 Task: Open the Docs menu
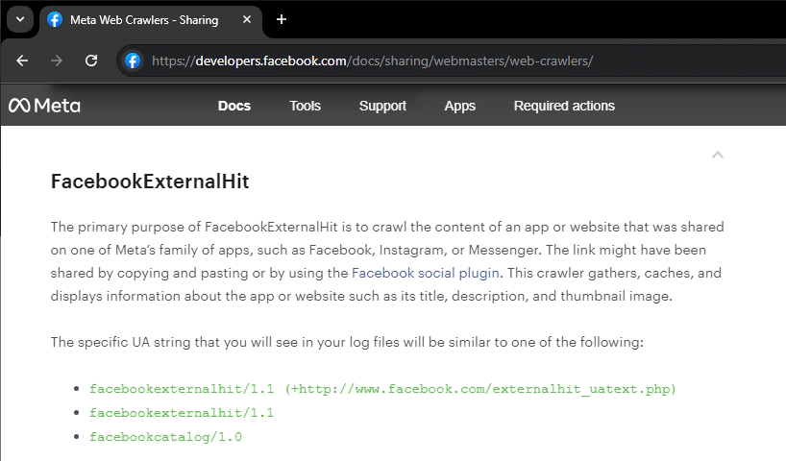(x=234, y=106)
